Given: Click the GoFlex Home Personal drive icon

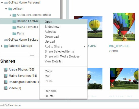Looking at the screenshot, I should (x=6, y=3).
